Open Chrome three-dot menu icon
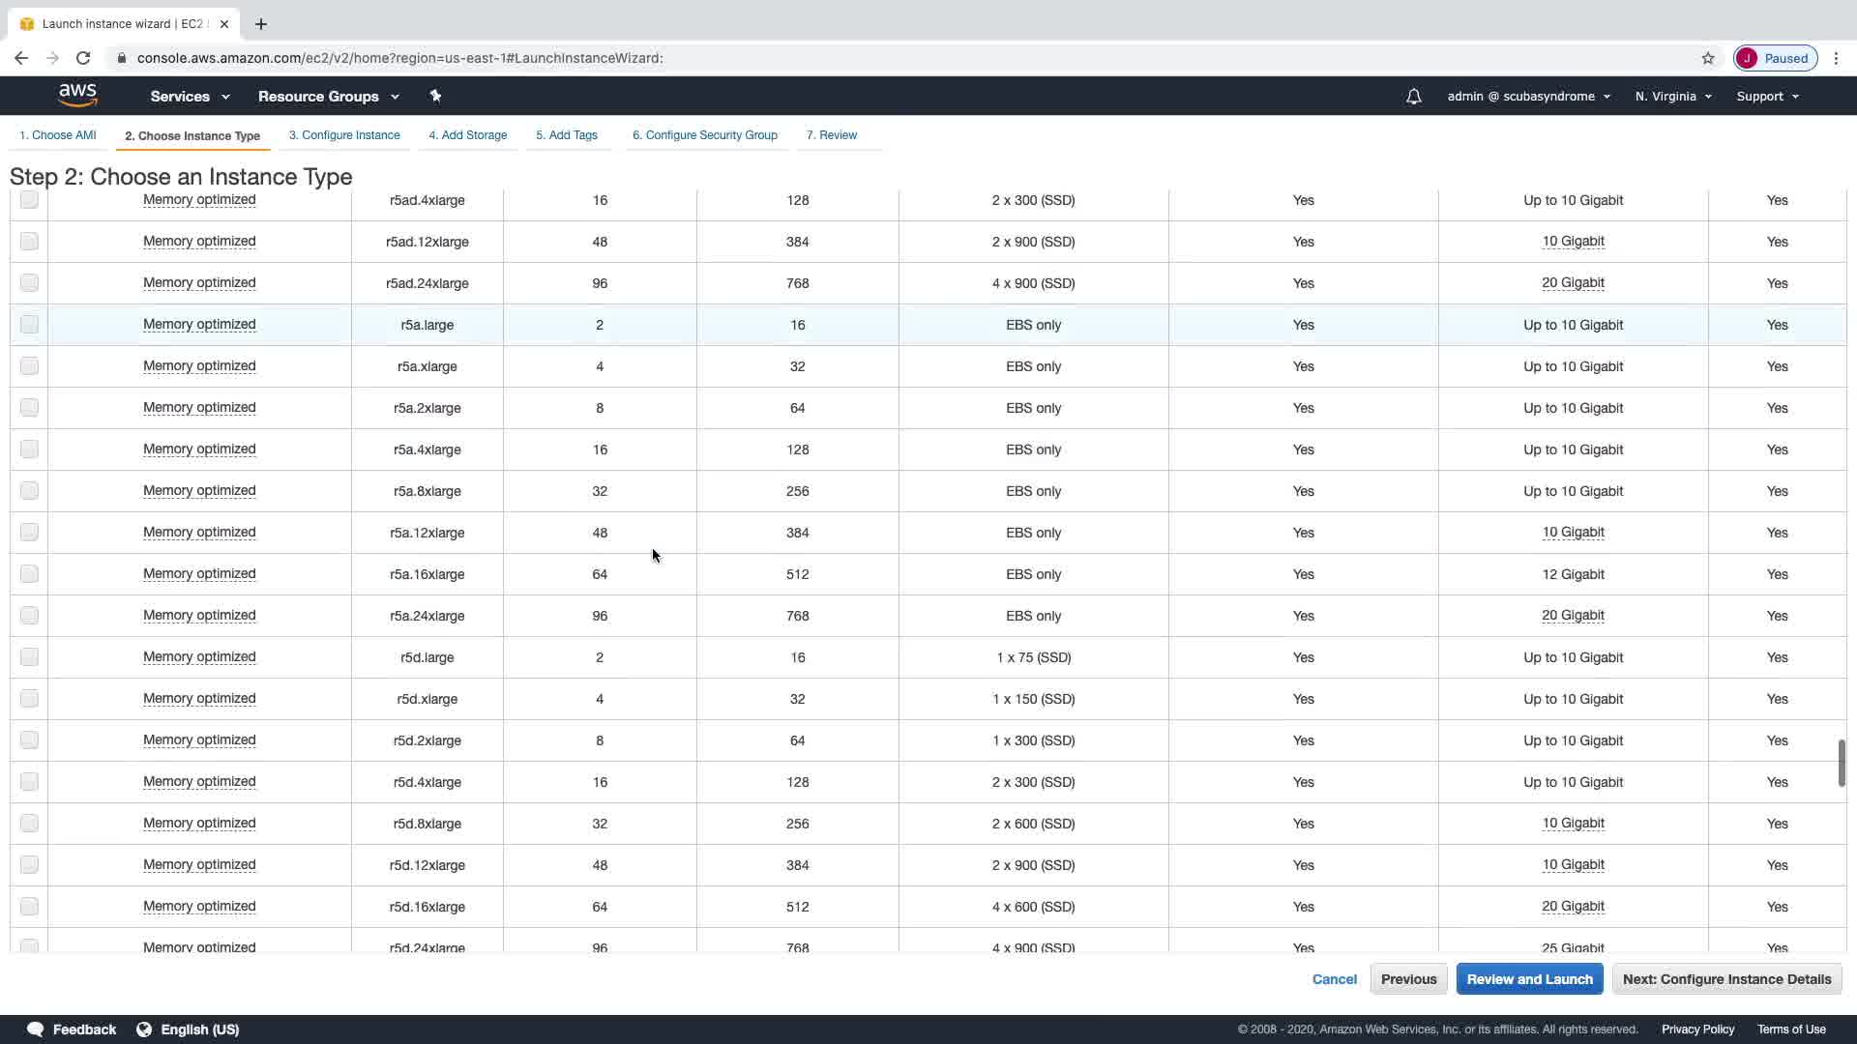 click(x=1836, y=58)
